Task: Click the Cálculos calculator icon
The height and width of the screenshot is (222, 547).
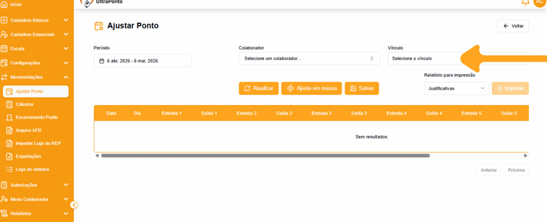Action: (x=10, y=104)
